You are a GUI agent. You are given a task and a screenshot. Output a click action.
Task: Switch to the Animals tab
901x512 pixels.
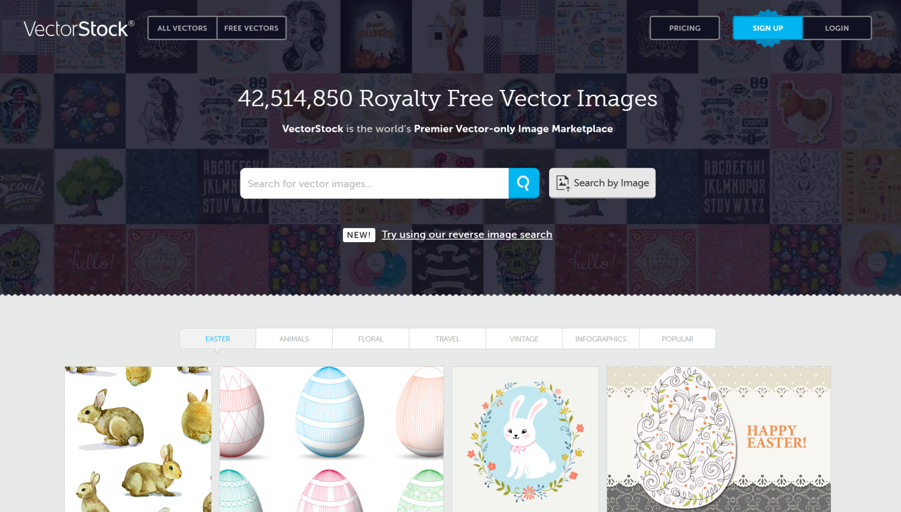click(x=294, y=339)
